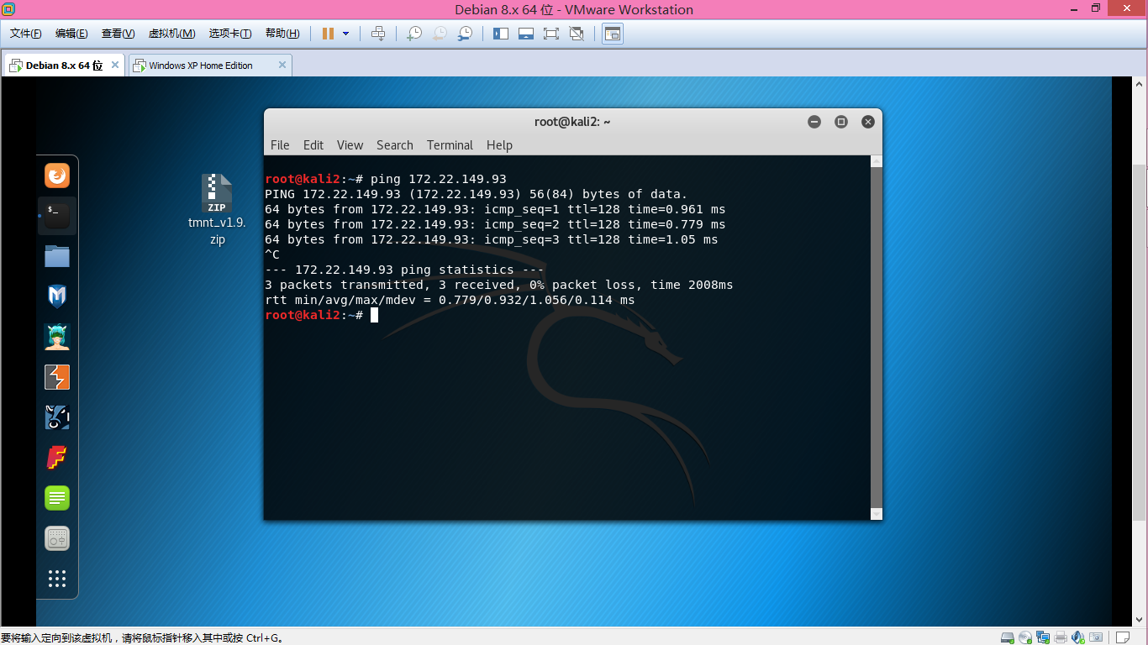Viewport: 1148px width, 645px height.
Task: Open the terminal Help menu
Action: point(499,145)
